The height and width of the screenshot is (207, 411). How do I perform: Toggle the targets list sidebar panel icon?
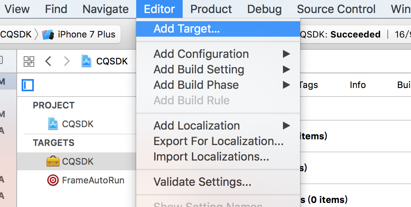[x=28, y=85]
